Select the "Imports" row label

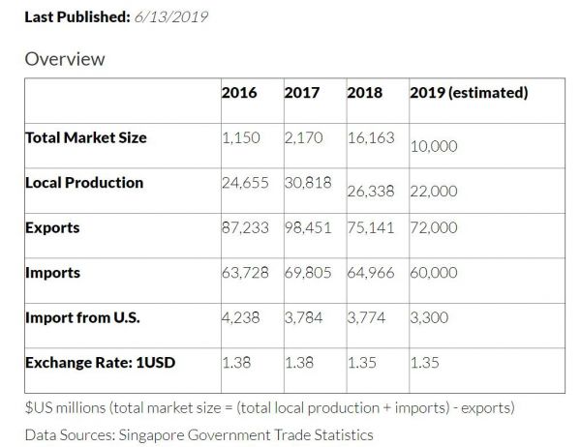53,273
